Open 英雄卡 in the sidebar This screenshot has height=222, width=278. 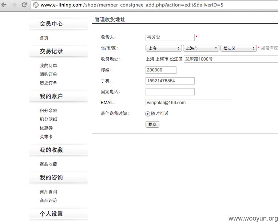46,136
